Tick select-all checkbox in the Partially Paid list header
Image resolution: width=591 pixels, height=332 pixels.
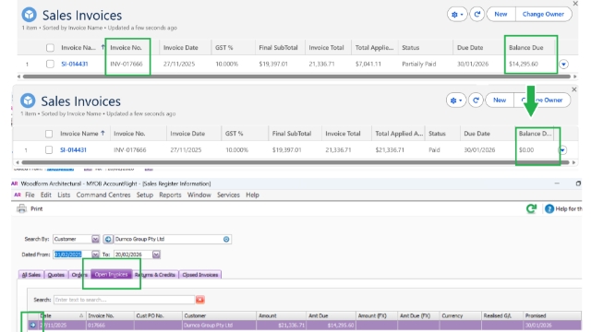50,48
